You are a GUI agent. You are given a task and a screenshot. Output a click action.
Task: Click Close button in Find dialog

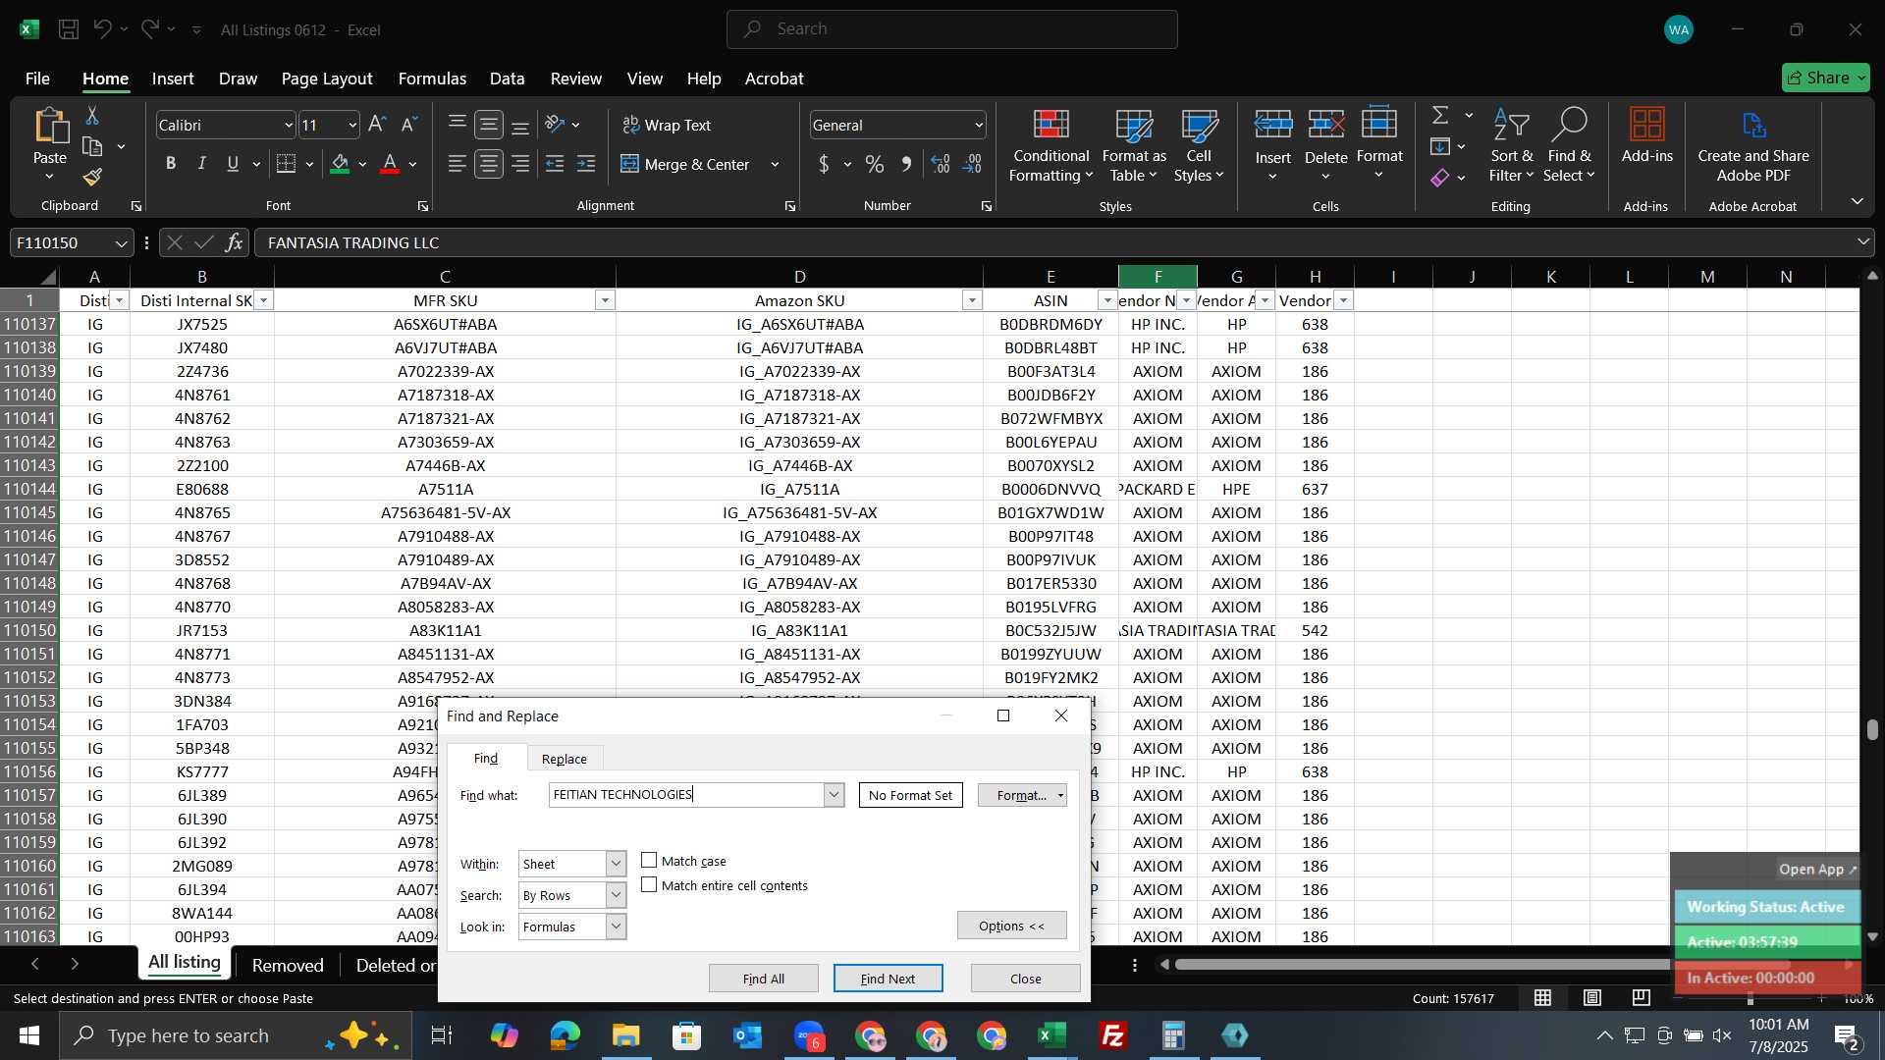tap(1025, 979)
